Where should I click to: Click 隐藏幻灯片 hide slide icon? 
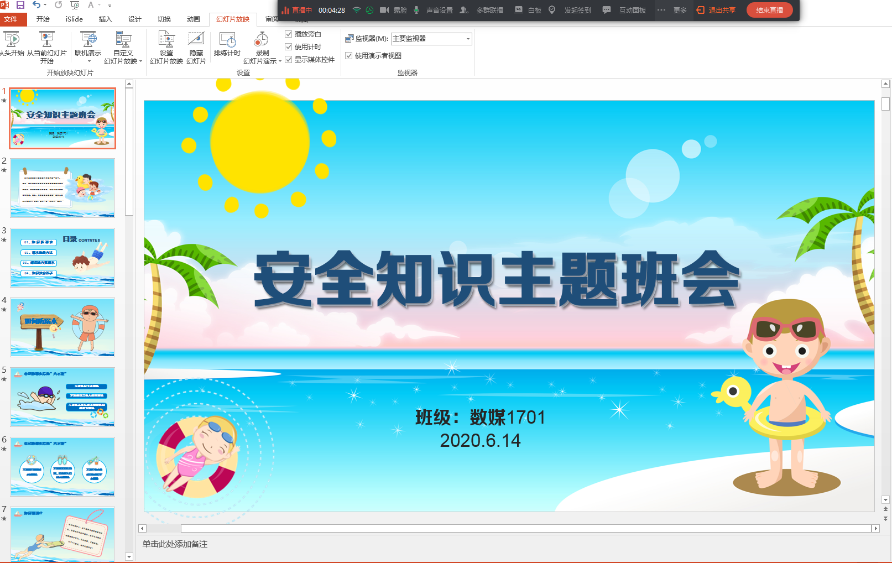point(196,47)
